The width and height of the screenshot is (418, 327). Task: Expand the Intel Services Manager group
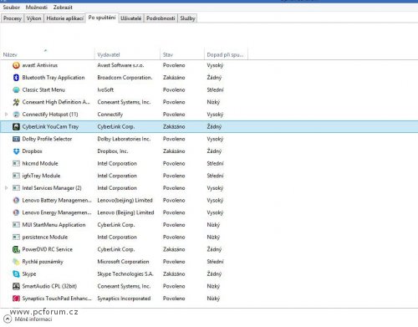[6, 188]
